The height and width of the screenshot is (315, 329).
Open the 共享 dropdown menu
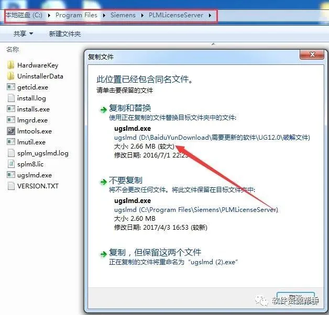pos(23,33)
